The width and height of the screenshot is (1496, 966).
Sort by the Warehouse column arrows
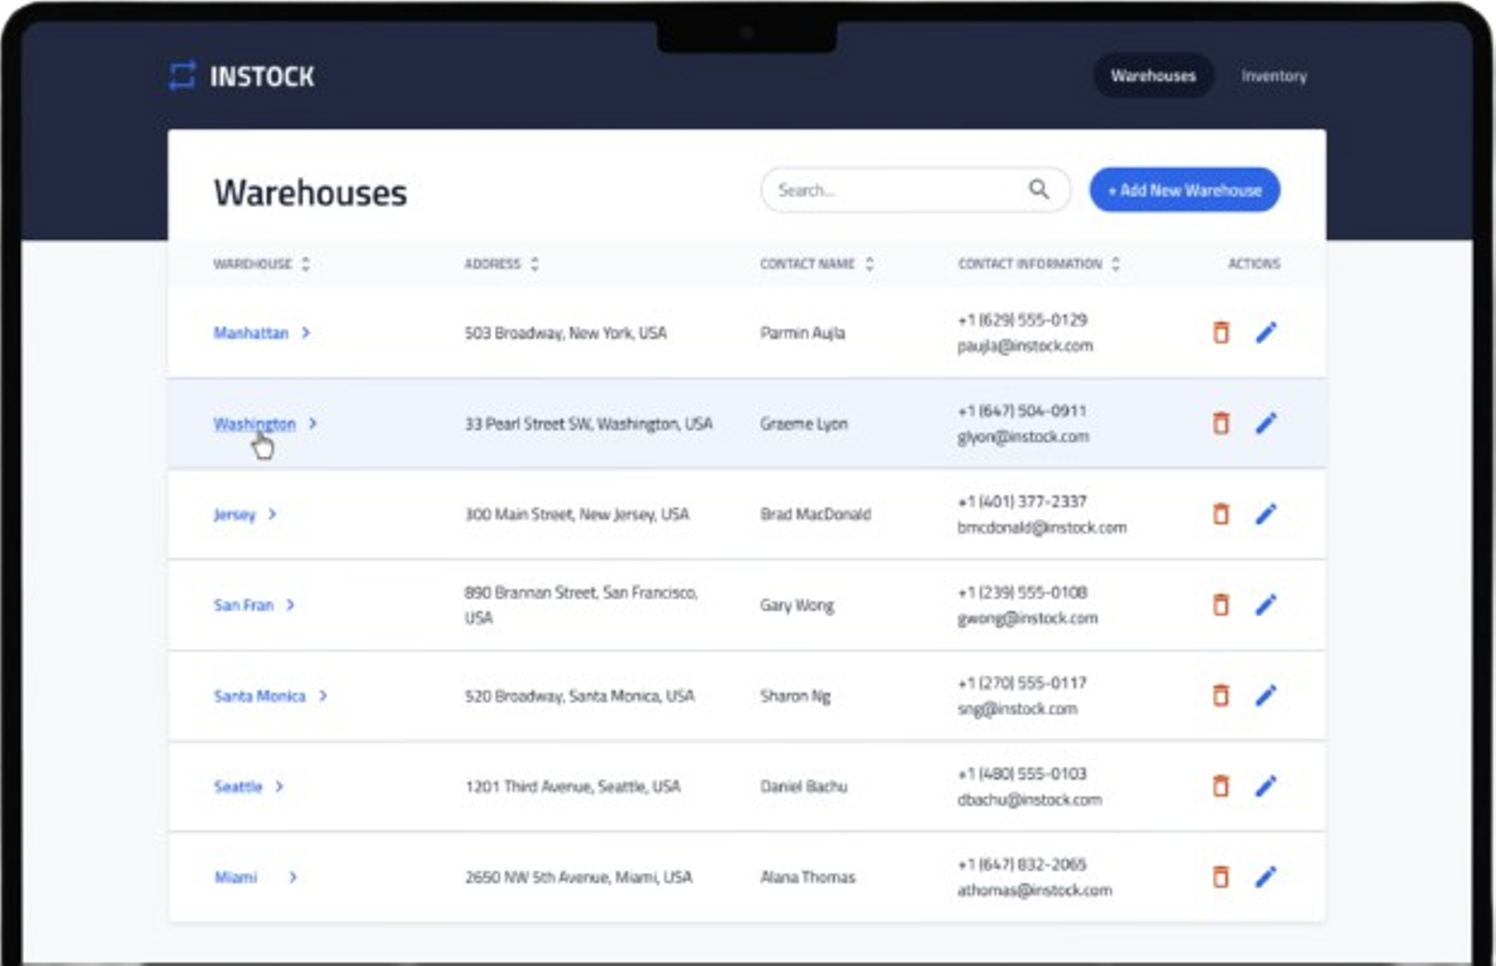[305, 264]
